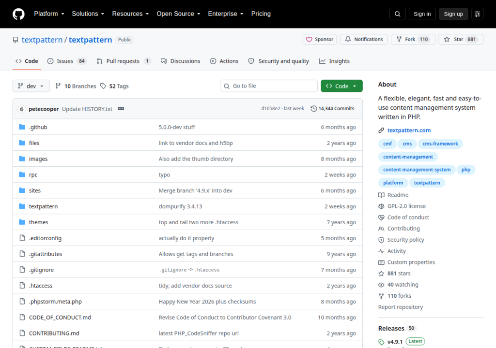Select the Code tab
The width and height of the screenshot is (496, 348).
tap(27, 61)
